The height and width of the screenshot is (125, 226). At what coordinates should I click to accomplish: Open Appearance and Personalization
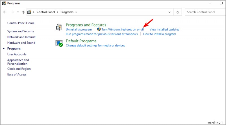(x=18, y=62)
